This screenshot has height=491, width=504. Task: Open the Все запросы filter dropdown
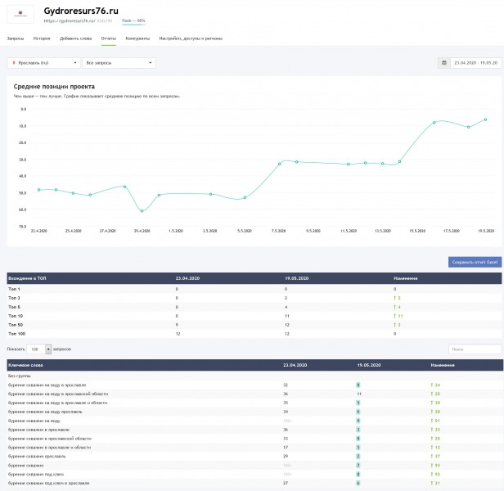coord(119,63)
